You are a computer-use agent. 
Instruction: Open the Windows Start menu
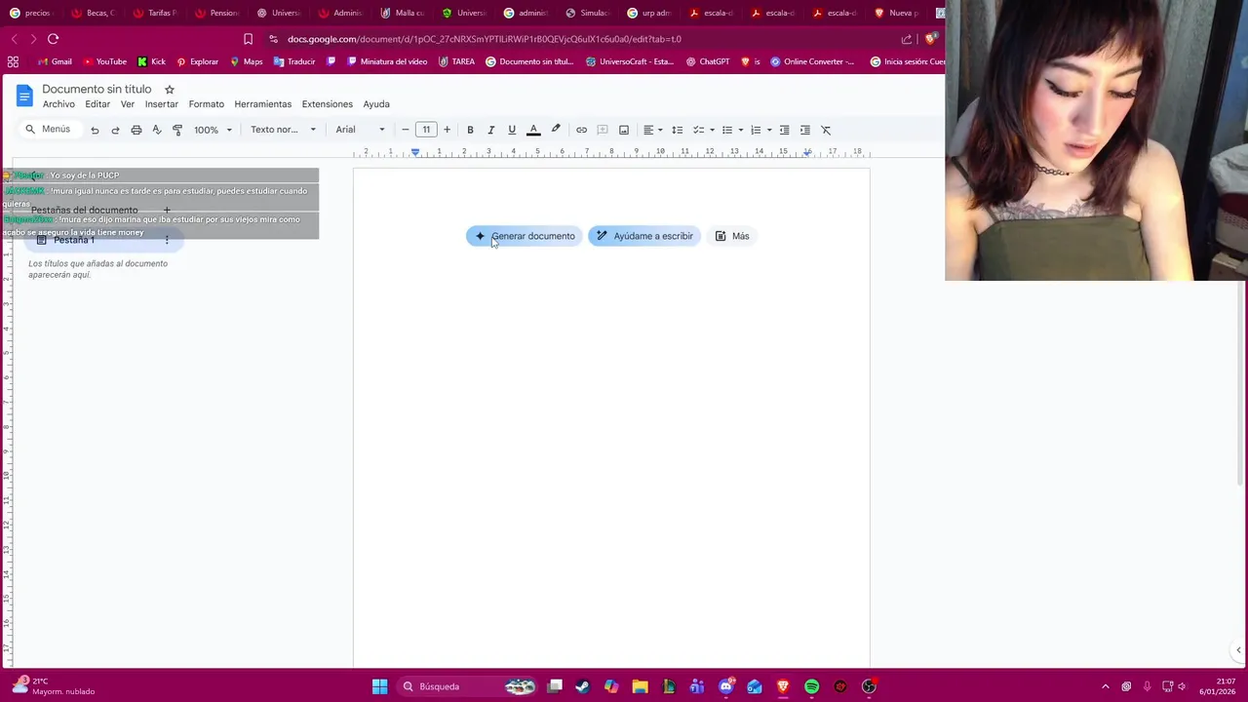pyautogui.click(x=379, y=686)
